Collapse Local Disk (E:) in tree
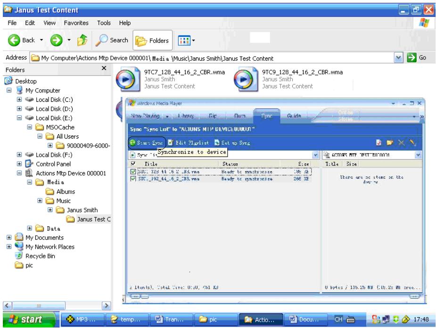This screenshot has height=328, width=436. [x=19, y=118]
